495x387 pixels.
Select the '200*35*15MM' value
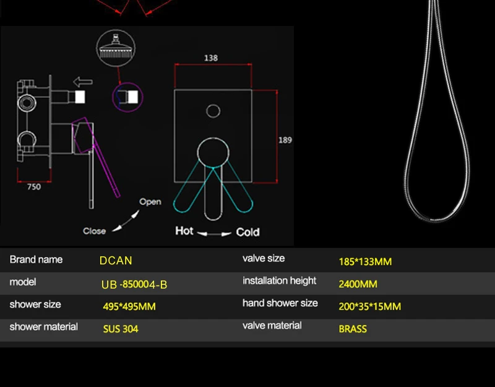click(x=369, y=307)
